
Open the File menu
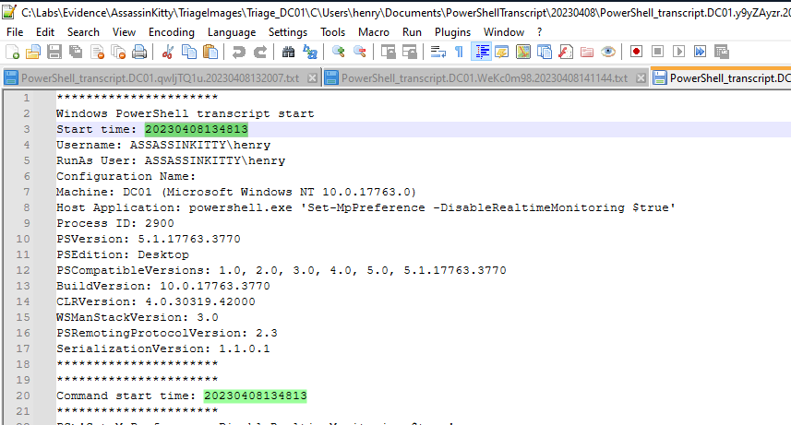coord(15,32)
